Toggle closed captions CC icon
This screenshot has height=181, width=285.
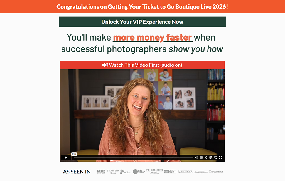point(201,157)
